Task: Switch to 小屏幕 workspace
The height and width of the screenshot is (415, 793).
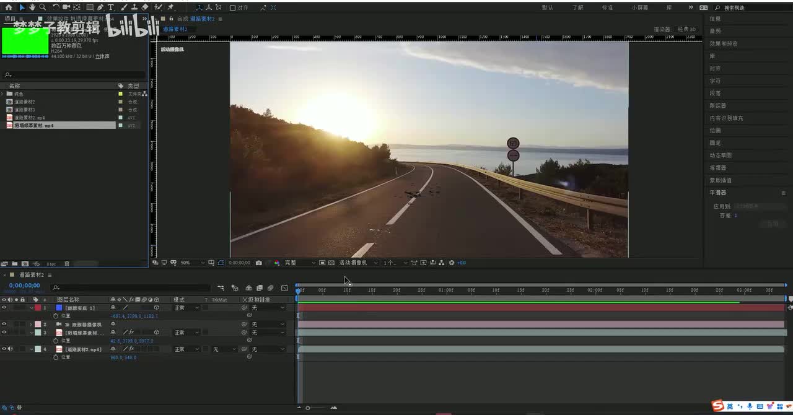Action: [640, 7]
